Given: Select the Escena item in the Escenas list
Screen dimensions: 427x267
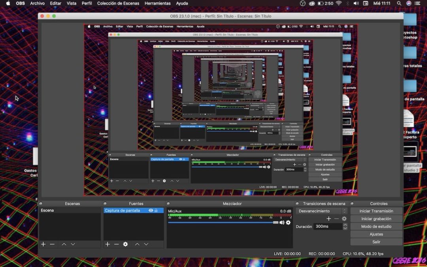Looking at the screenshot, I should point(47,210).
